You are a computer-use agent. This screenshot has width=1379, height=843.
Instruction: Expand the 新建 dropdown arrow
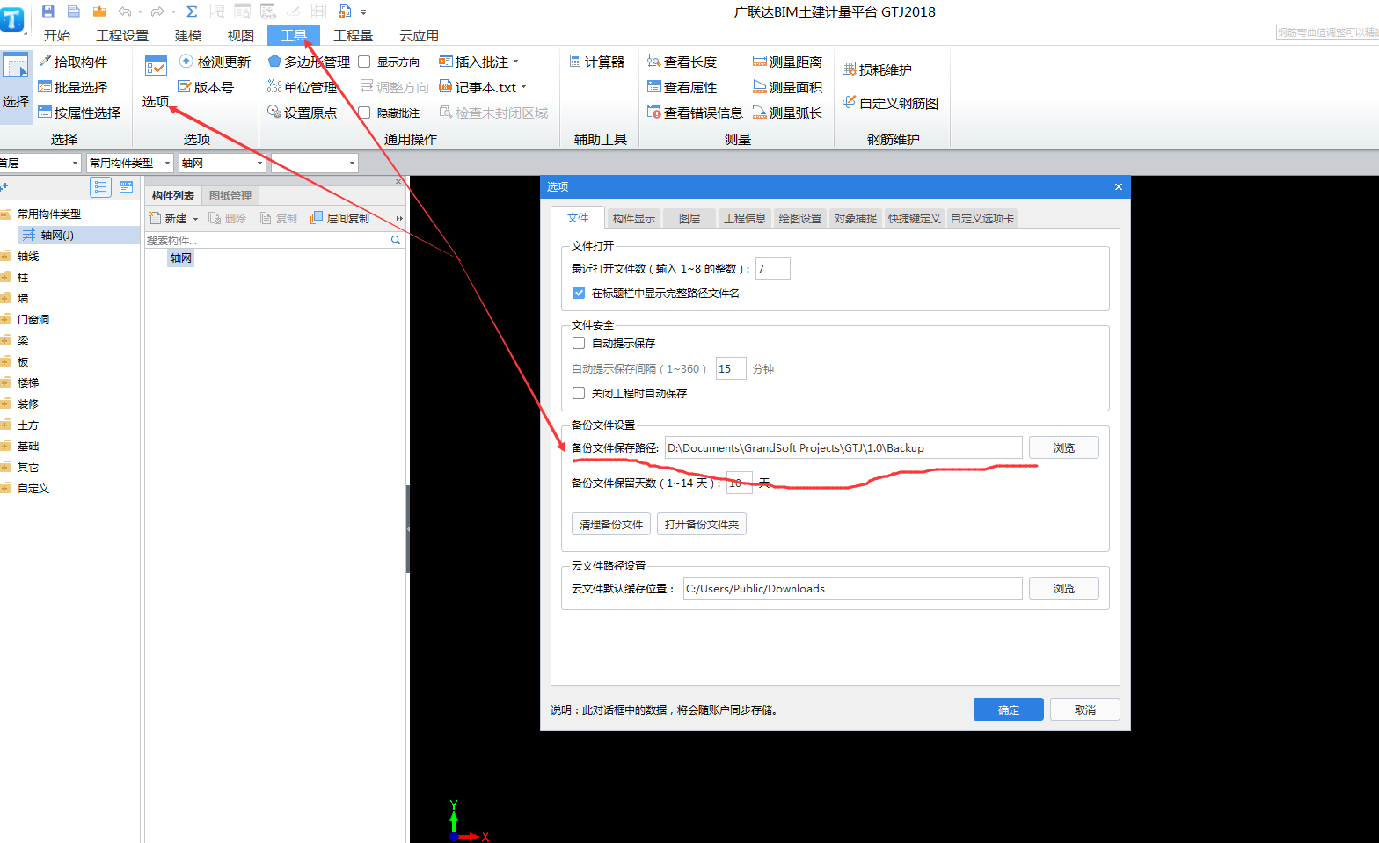click(x=195, y=219)
